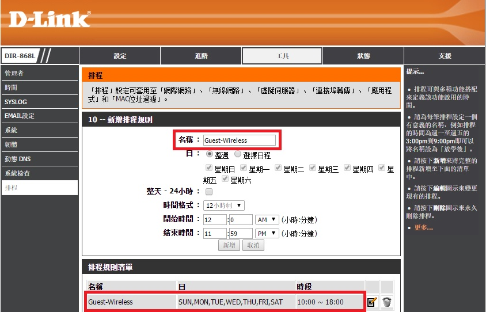This screenshot has width=486, height=312.
Task: Open 動態 DNS in the sidebar
Action: pos(39,158)
